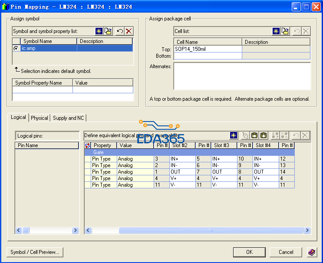Click the browse cell folder icon
The image size is (323, 263).
pos(285,31)
